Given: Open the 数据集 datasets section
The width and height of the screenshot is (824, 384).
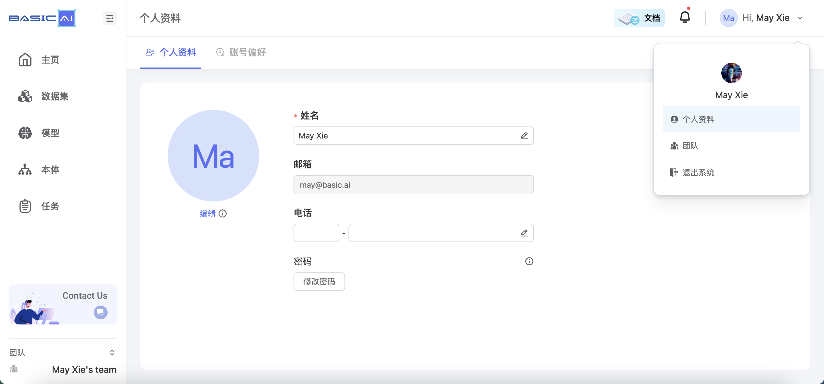Looking at the screenshot, I should (x=43, y=96).
